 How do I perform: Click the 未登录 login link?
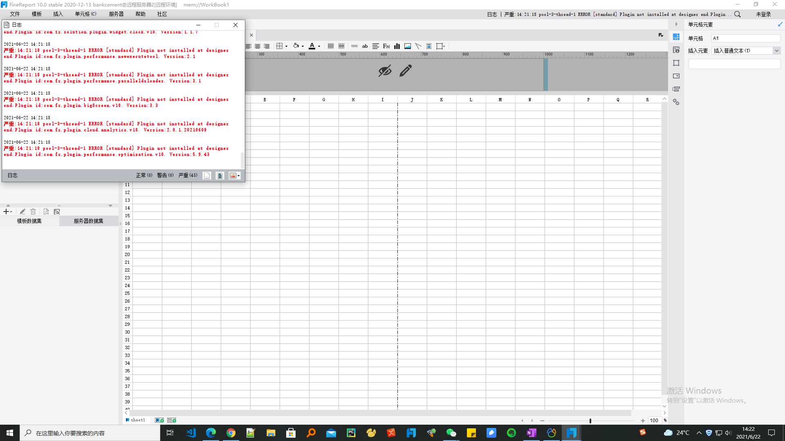[763, 14]
